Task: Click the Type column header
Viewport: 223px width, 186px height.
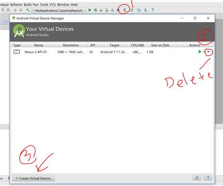Action: pos(17,45)
